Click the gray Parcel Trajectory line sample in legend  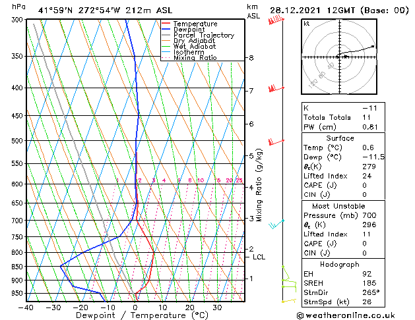tap(166, 35)
